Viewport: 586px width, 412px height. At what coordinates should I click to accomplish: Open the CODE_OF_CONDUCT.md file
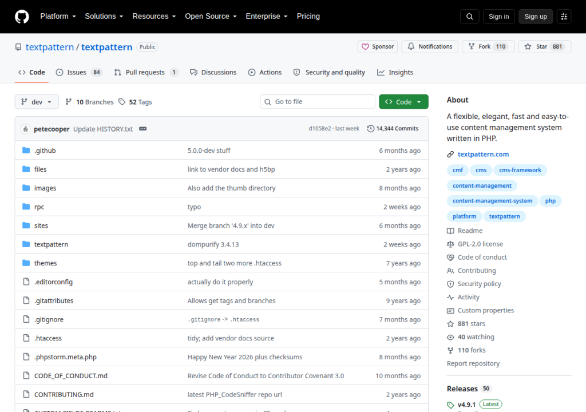tap(70, 376)
